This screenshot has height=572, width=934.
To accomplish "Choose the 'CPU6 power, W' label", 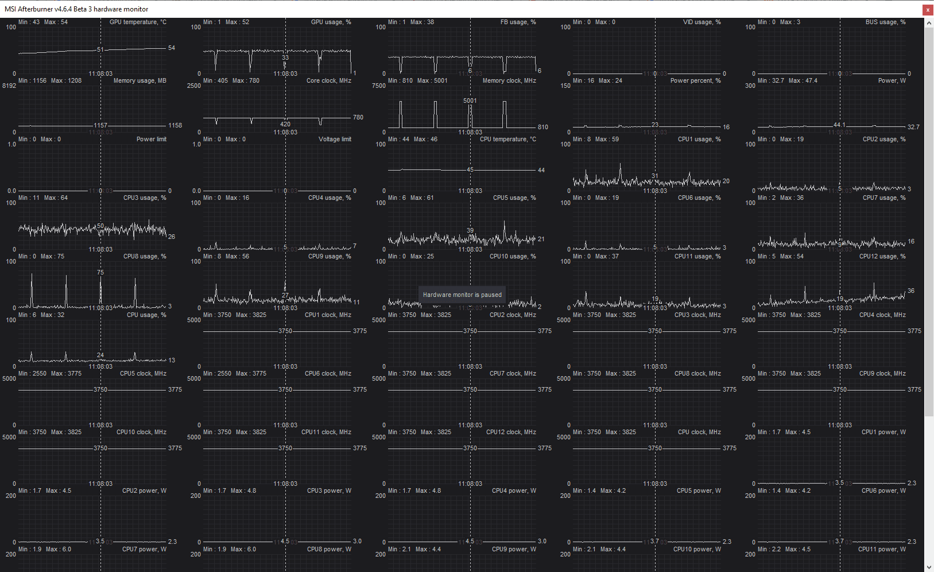I will [883, 490].
